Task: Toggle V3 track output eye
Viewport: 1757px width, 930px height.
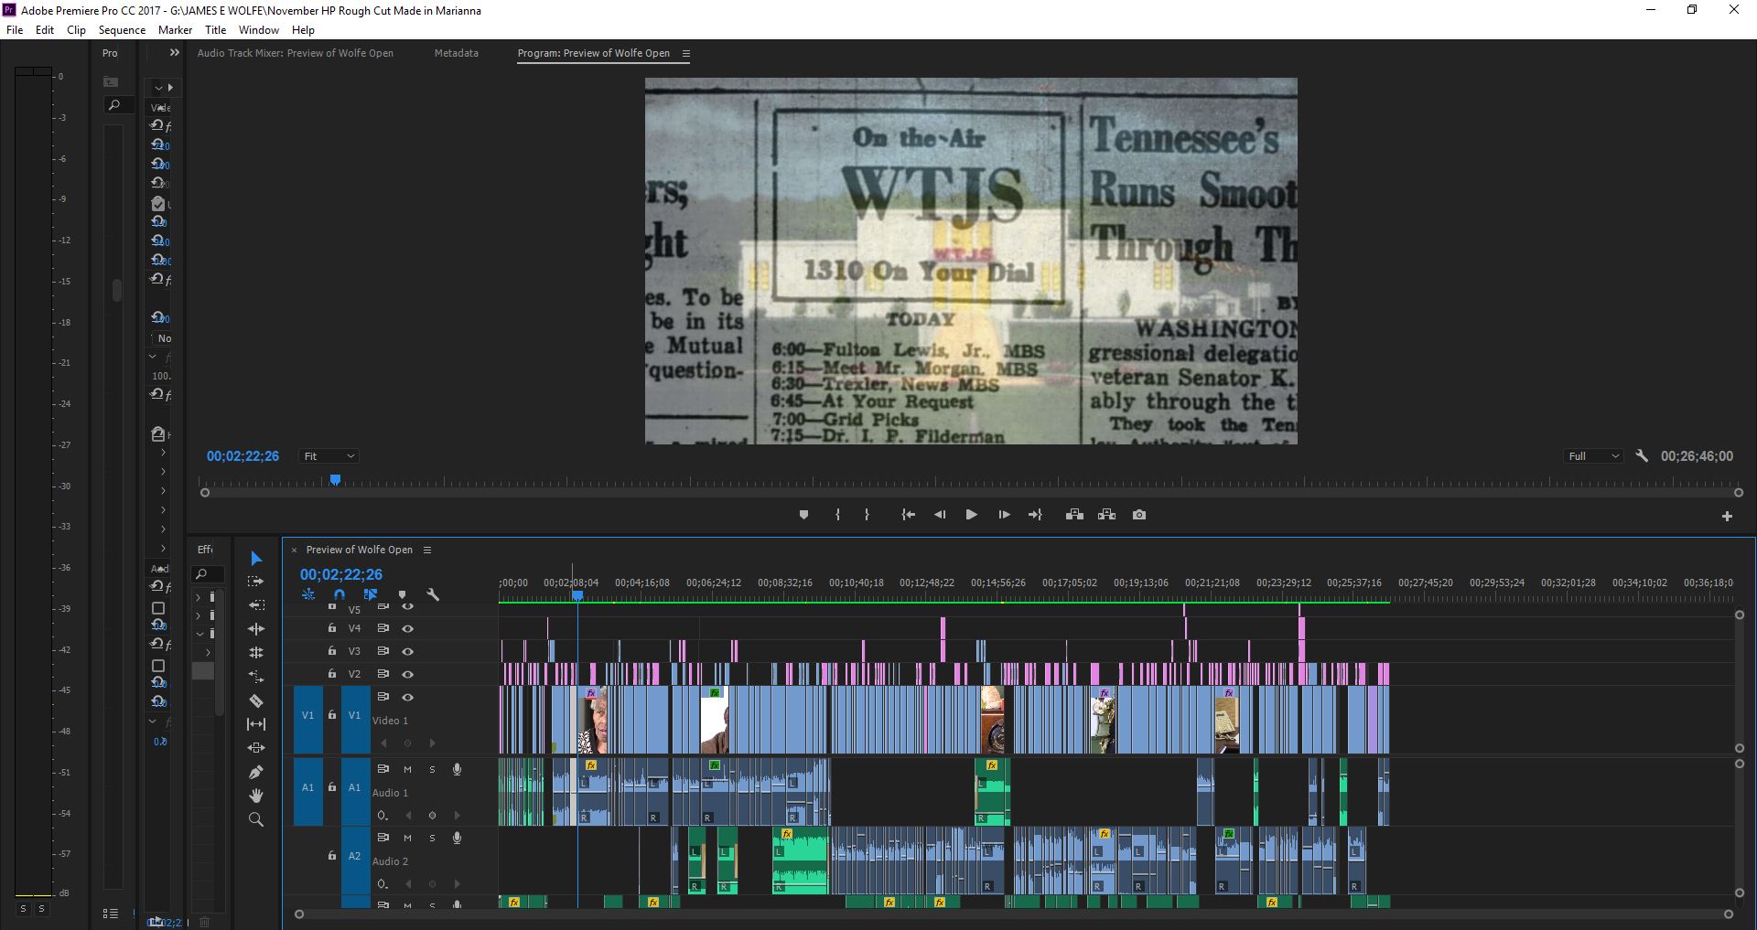Action: [408, 651]
